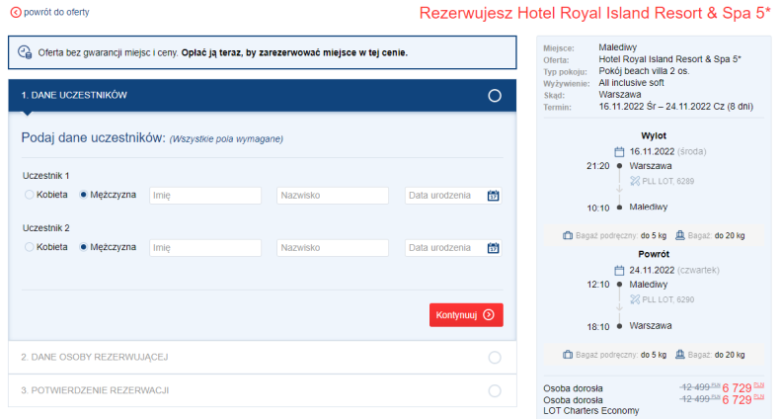This screenshot has height=419, width=780.
Task: Click the 'Wylot' heading
Action: (x=654, y=135)
